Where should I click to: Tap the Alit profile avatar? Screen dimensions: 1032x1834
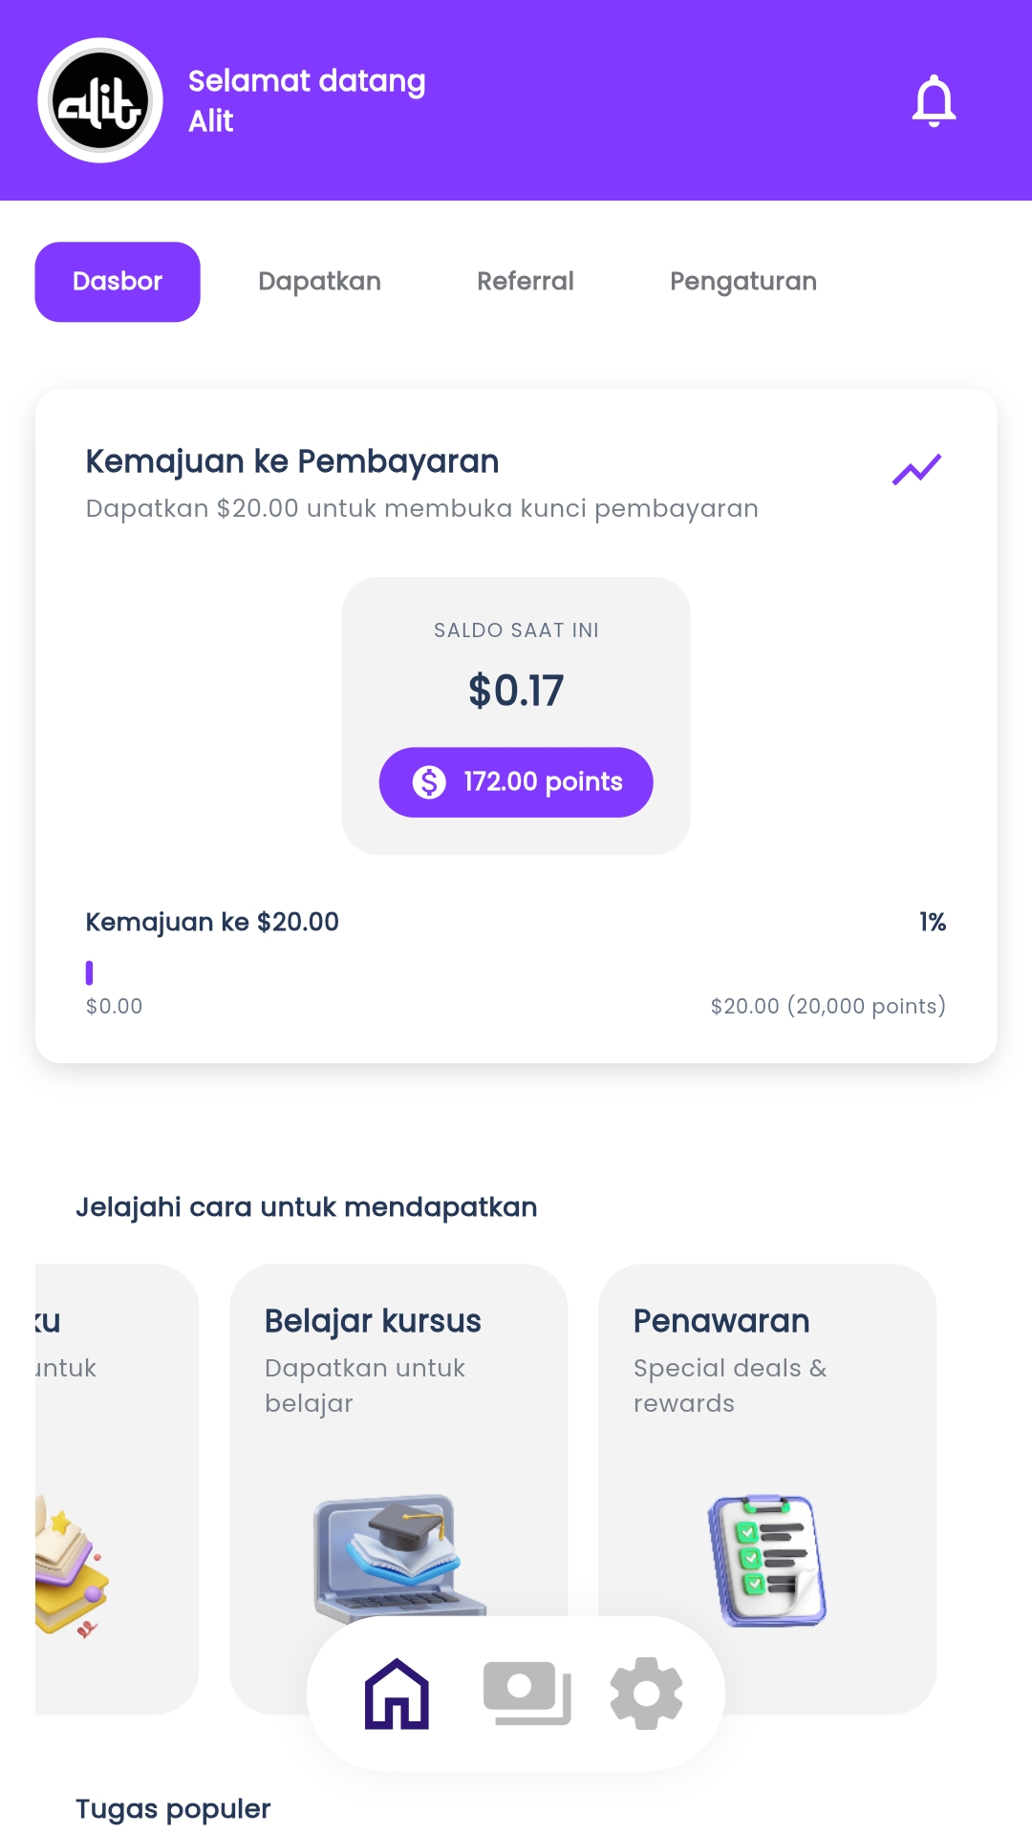click(100, 100)
